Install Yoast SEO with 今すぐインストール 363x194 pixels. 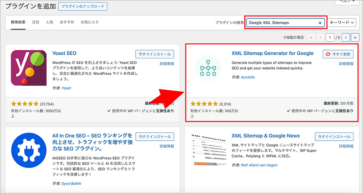[155, 54]
